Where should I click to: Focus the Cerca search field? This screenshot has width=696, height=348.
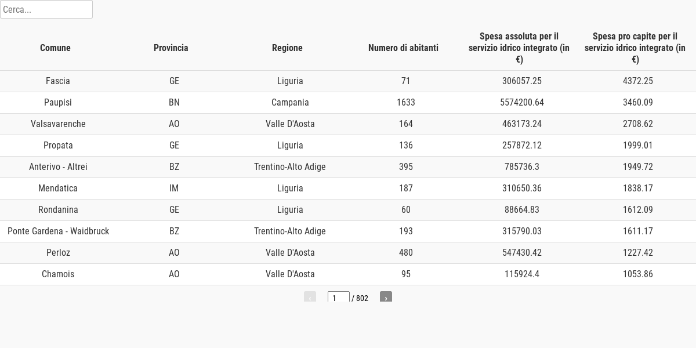point(46,9)
